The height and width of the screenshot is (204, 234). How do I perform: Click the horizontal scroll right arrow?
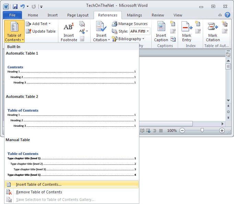[223, 124]
